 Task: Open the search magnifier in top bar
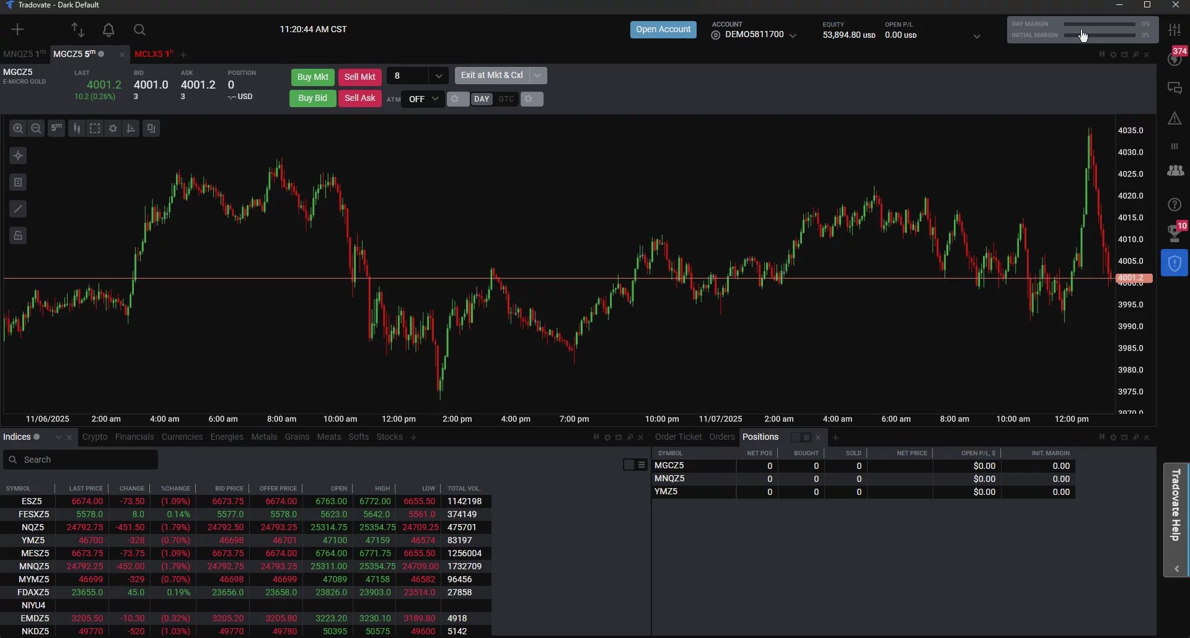[139, 30]
